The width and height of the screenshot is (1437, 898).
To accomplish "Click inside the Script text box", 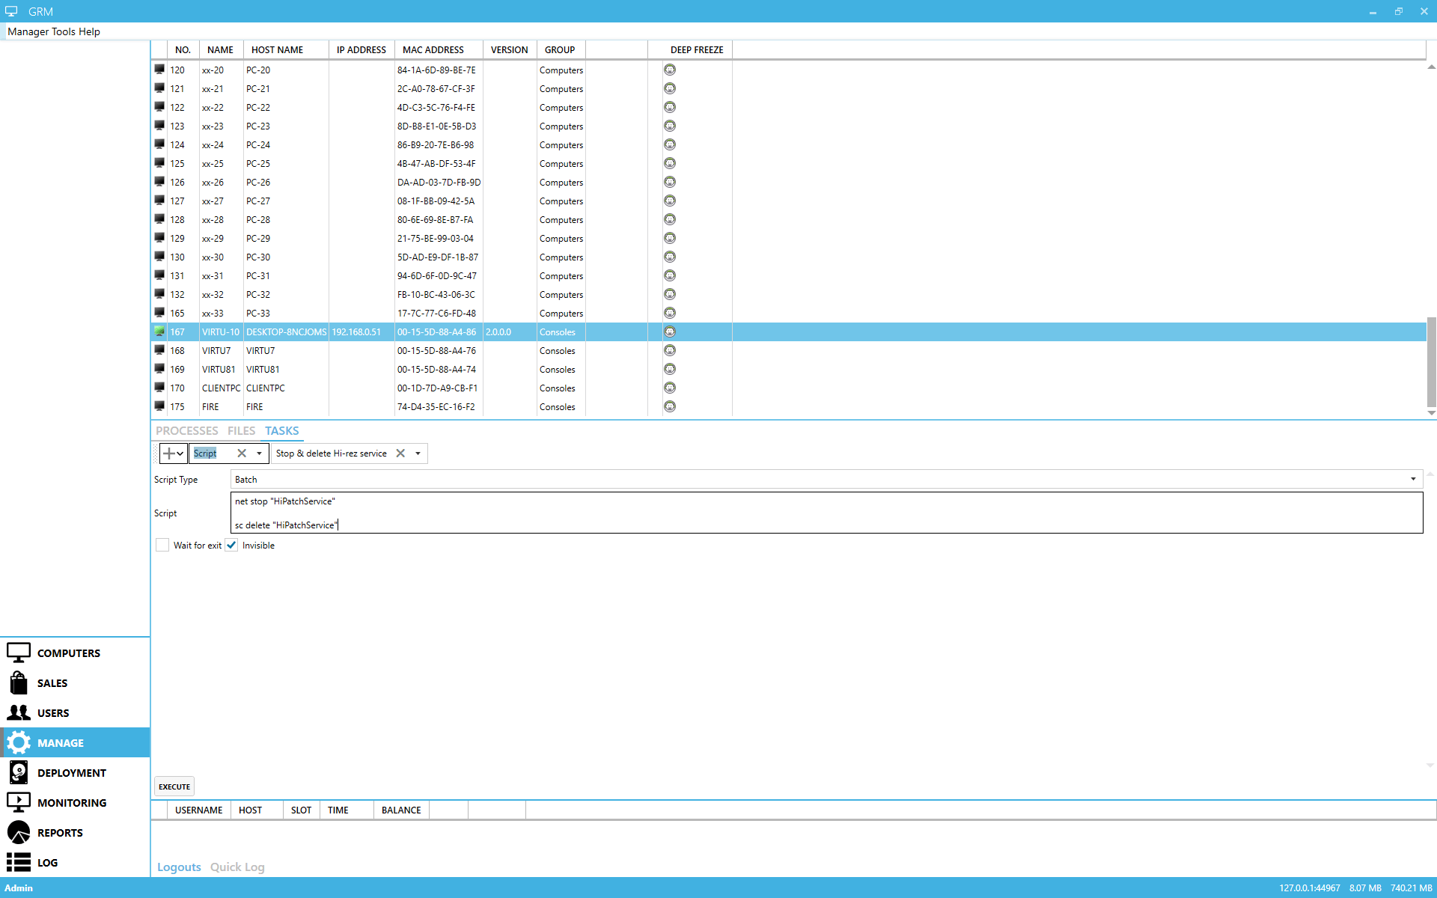I will (x=823, y=513).
